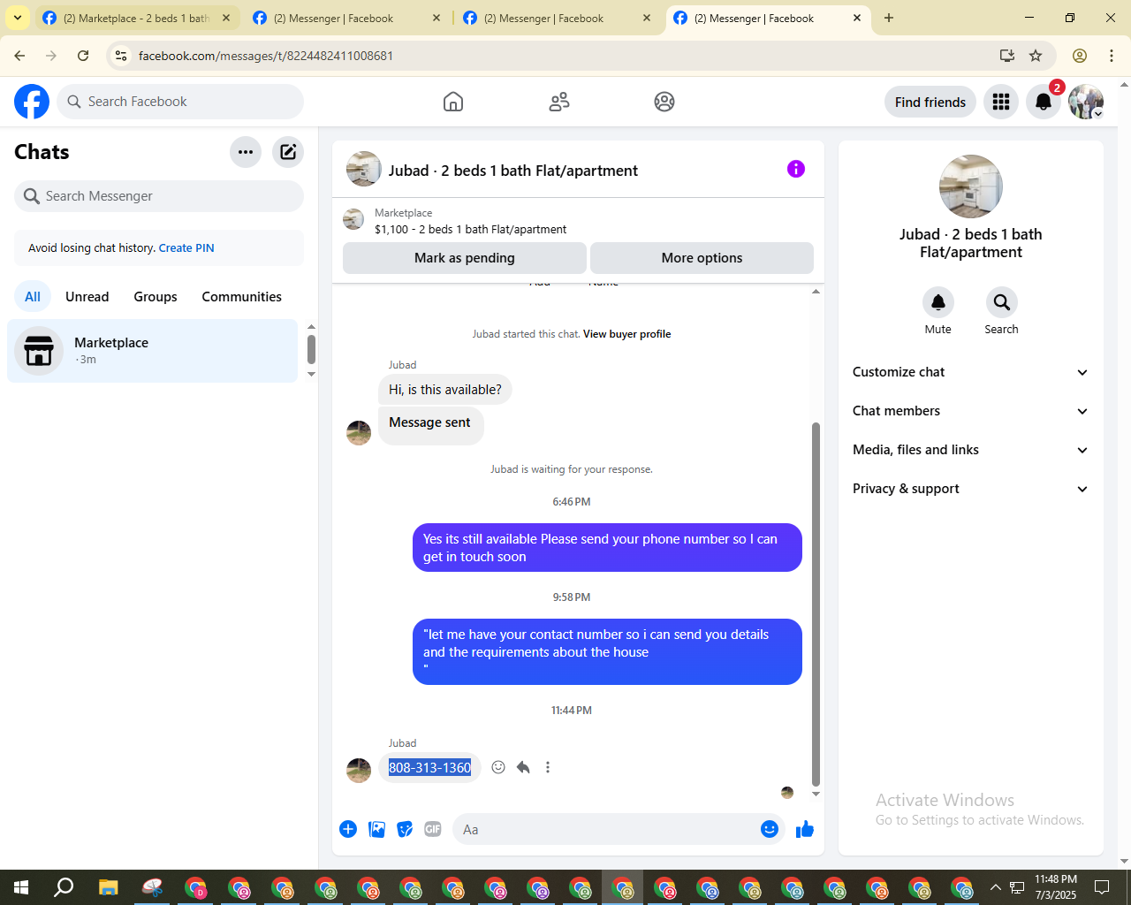This screenshot has height=905, width=1131.
Task: Open the Create PIN link
Action: (186, 248)
